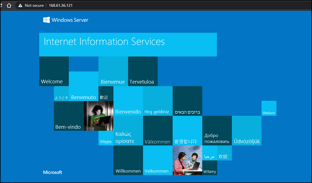312x183 pixels.
Task: Click the Hebrew ברוכים הבאים tile
Action: [x=187, y=101]
